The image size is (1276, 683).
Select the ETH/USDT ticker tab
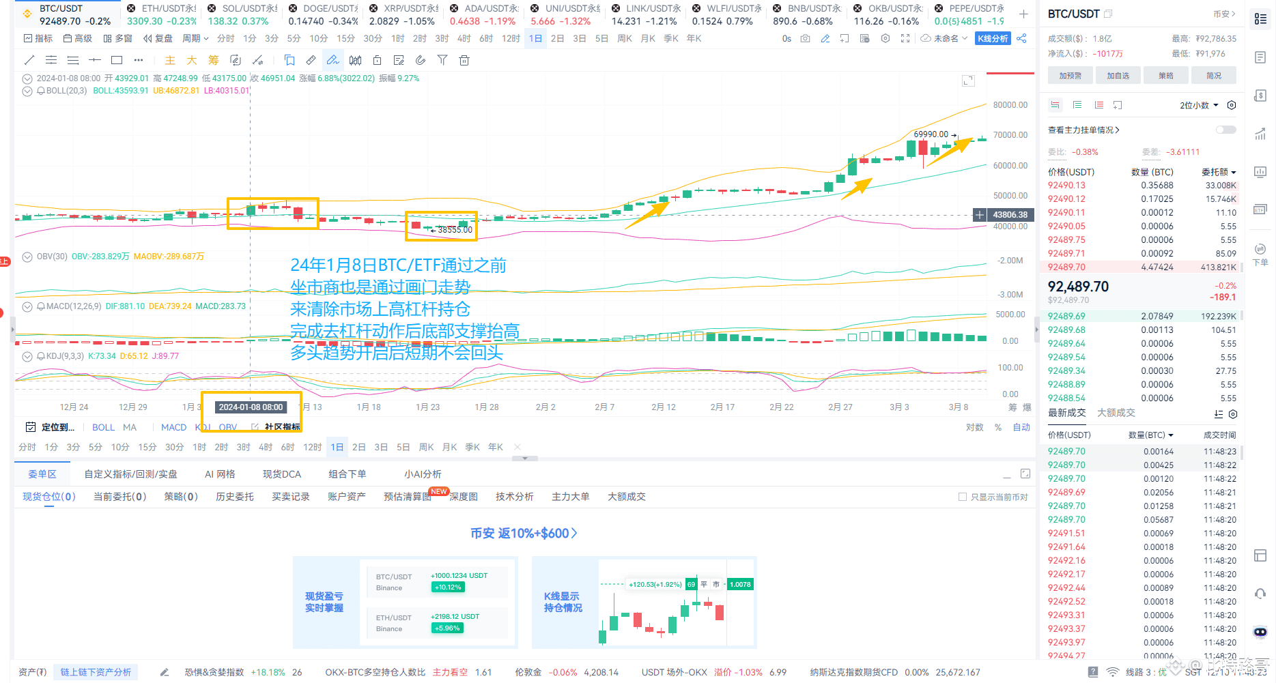point(162,14)
